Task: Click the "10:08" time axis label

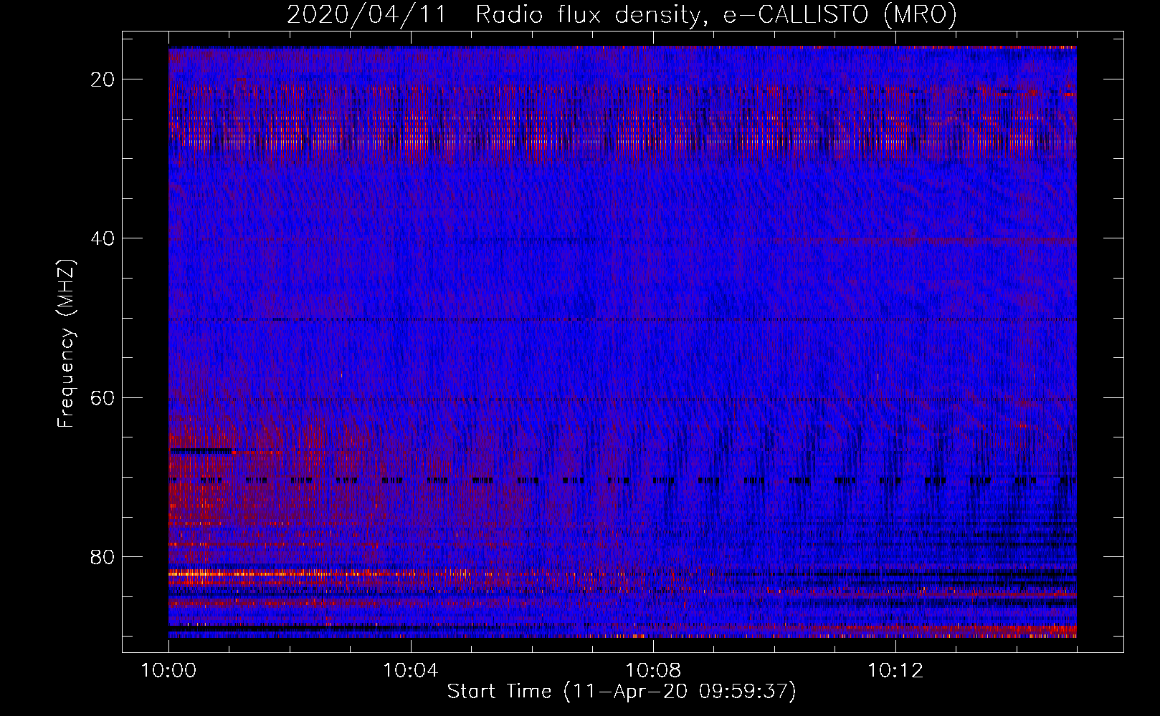Action: 652,671
